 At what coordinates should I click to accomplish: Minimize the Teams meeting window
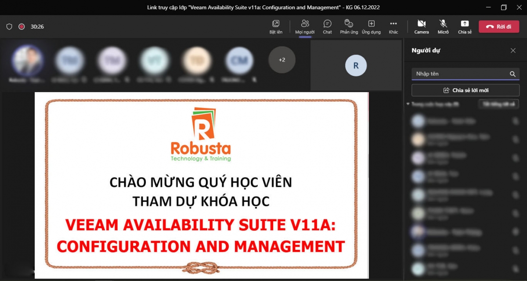[x=489, y=7]
